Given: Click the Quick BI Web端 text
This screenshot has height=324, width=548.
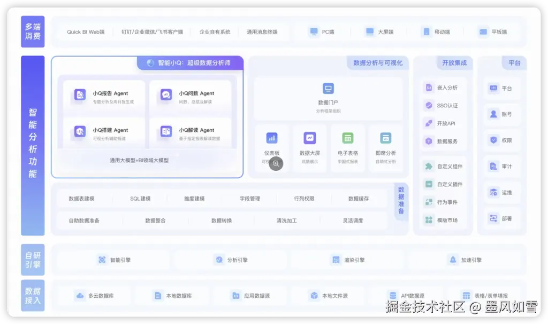Looking at the screenshot, I should pyautogui.click(x=86, y=31).
